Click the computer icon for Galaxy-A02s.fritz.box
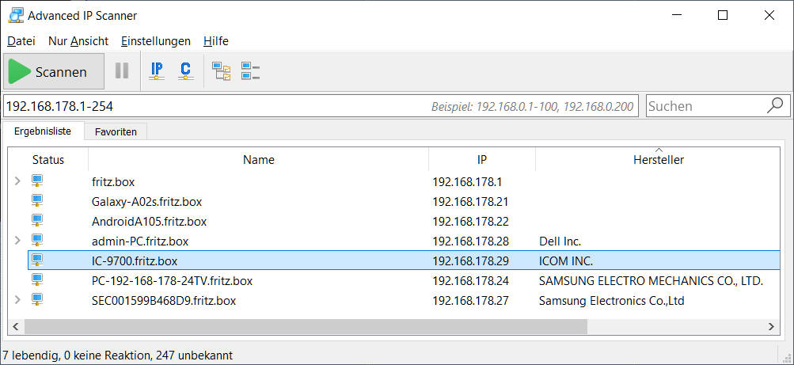 (x=37, y=200)
